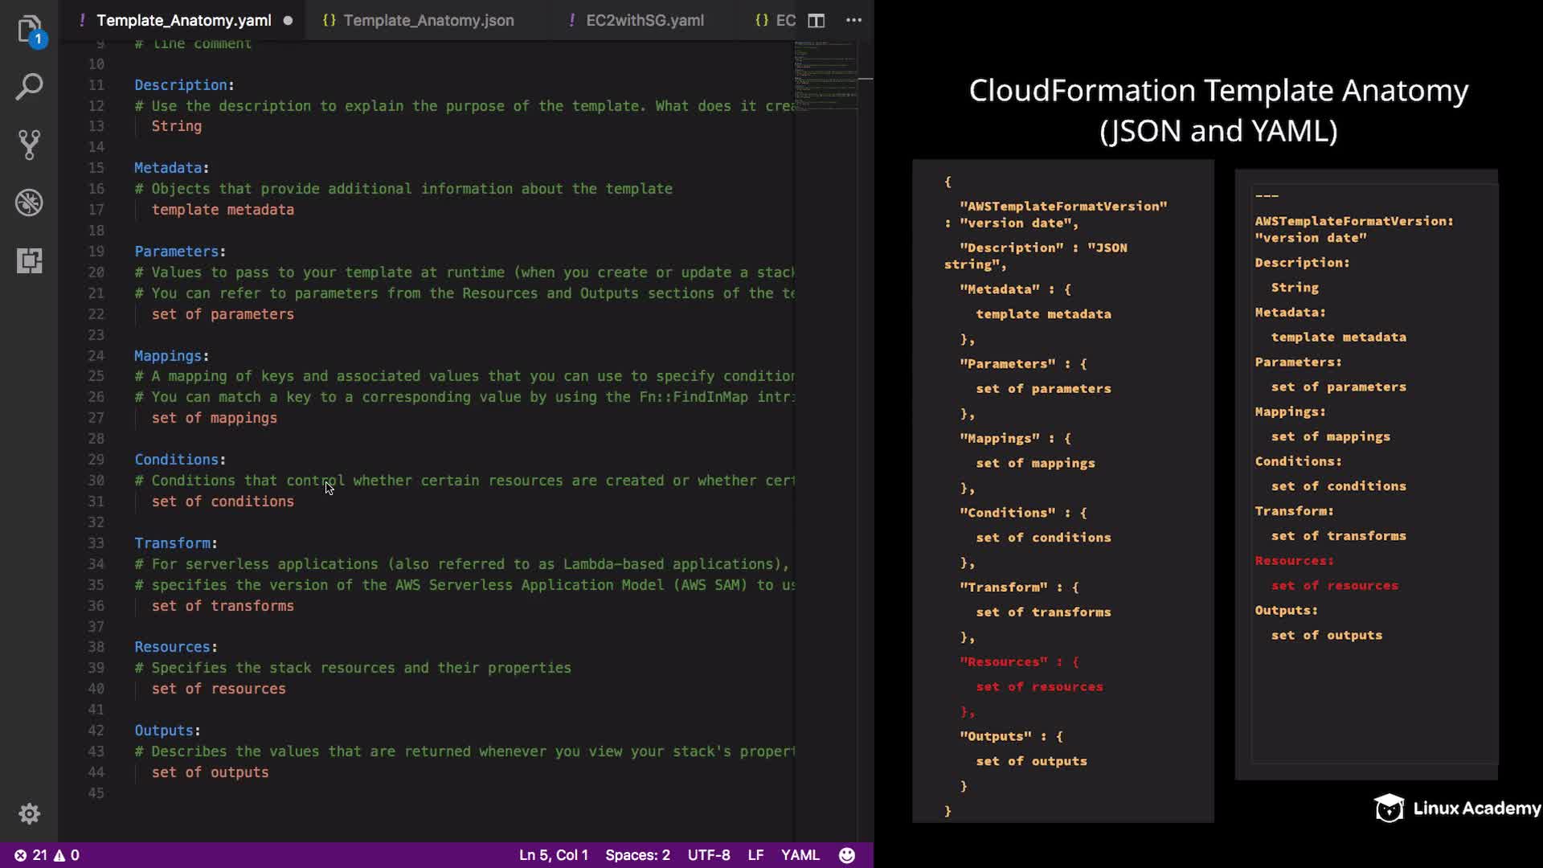Open YAML language mode selector
Screen dimensions: 1543x868
coord(800,855)
